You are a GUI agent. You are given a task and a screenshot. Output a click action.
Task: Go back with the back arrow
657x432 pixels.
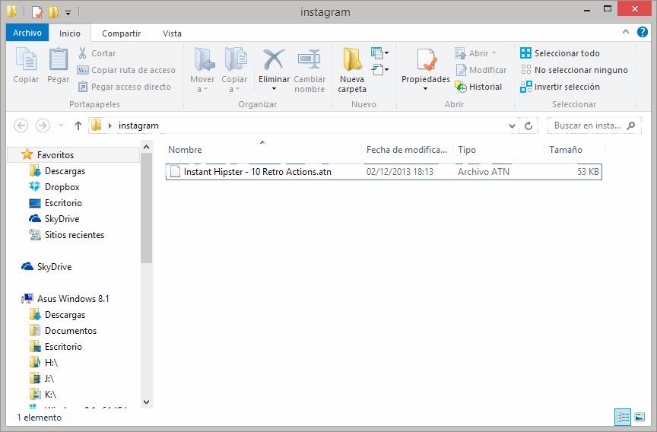tap(21, 125)
